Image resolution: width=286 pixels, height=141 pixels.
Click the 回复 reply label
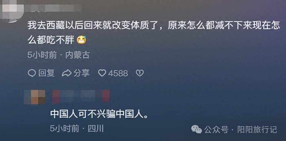click(47, 73)
